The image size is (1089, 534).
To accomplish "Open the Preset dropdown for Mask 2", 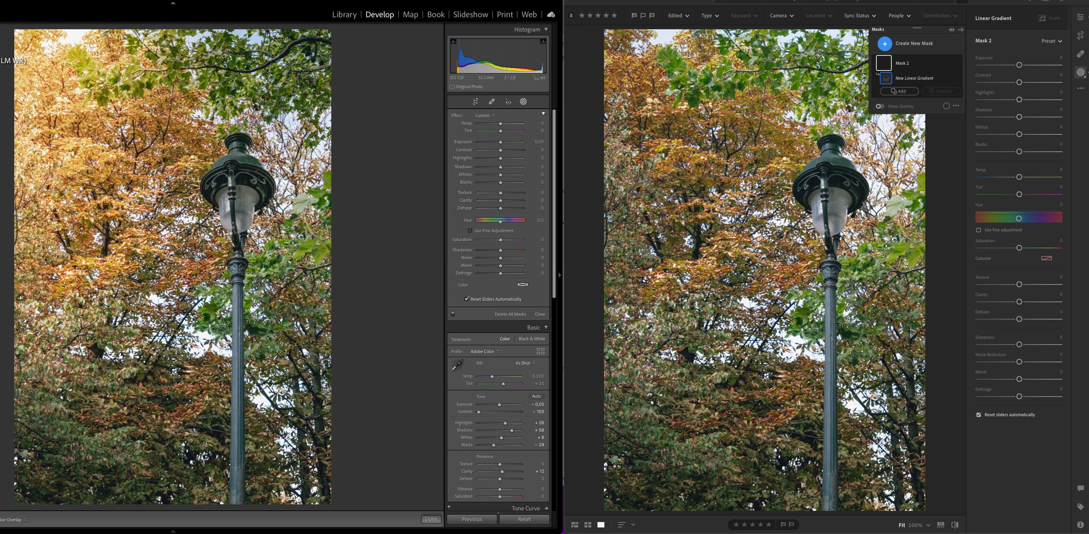I will pos(1051,41).
